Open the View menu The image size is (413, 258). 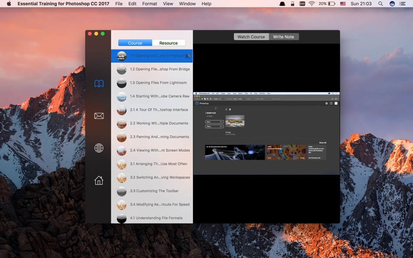(x=168, y=3)
